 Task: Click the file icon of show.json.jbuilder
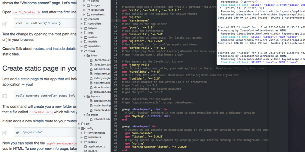coord(91,92)
